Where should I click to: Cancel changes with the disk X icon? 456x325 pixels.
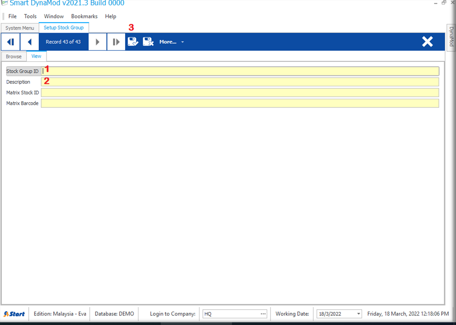click(148, 42)
